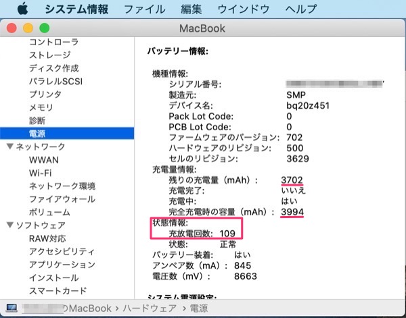Click the Pack Lot Code label
The width and height of the screenshot is (406, 318).
pos(201,116)
